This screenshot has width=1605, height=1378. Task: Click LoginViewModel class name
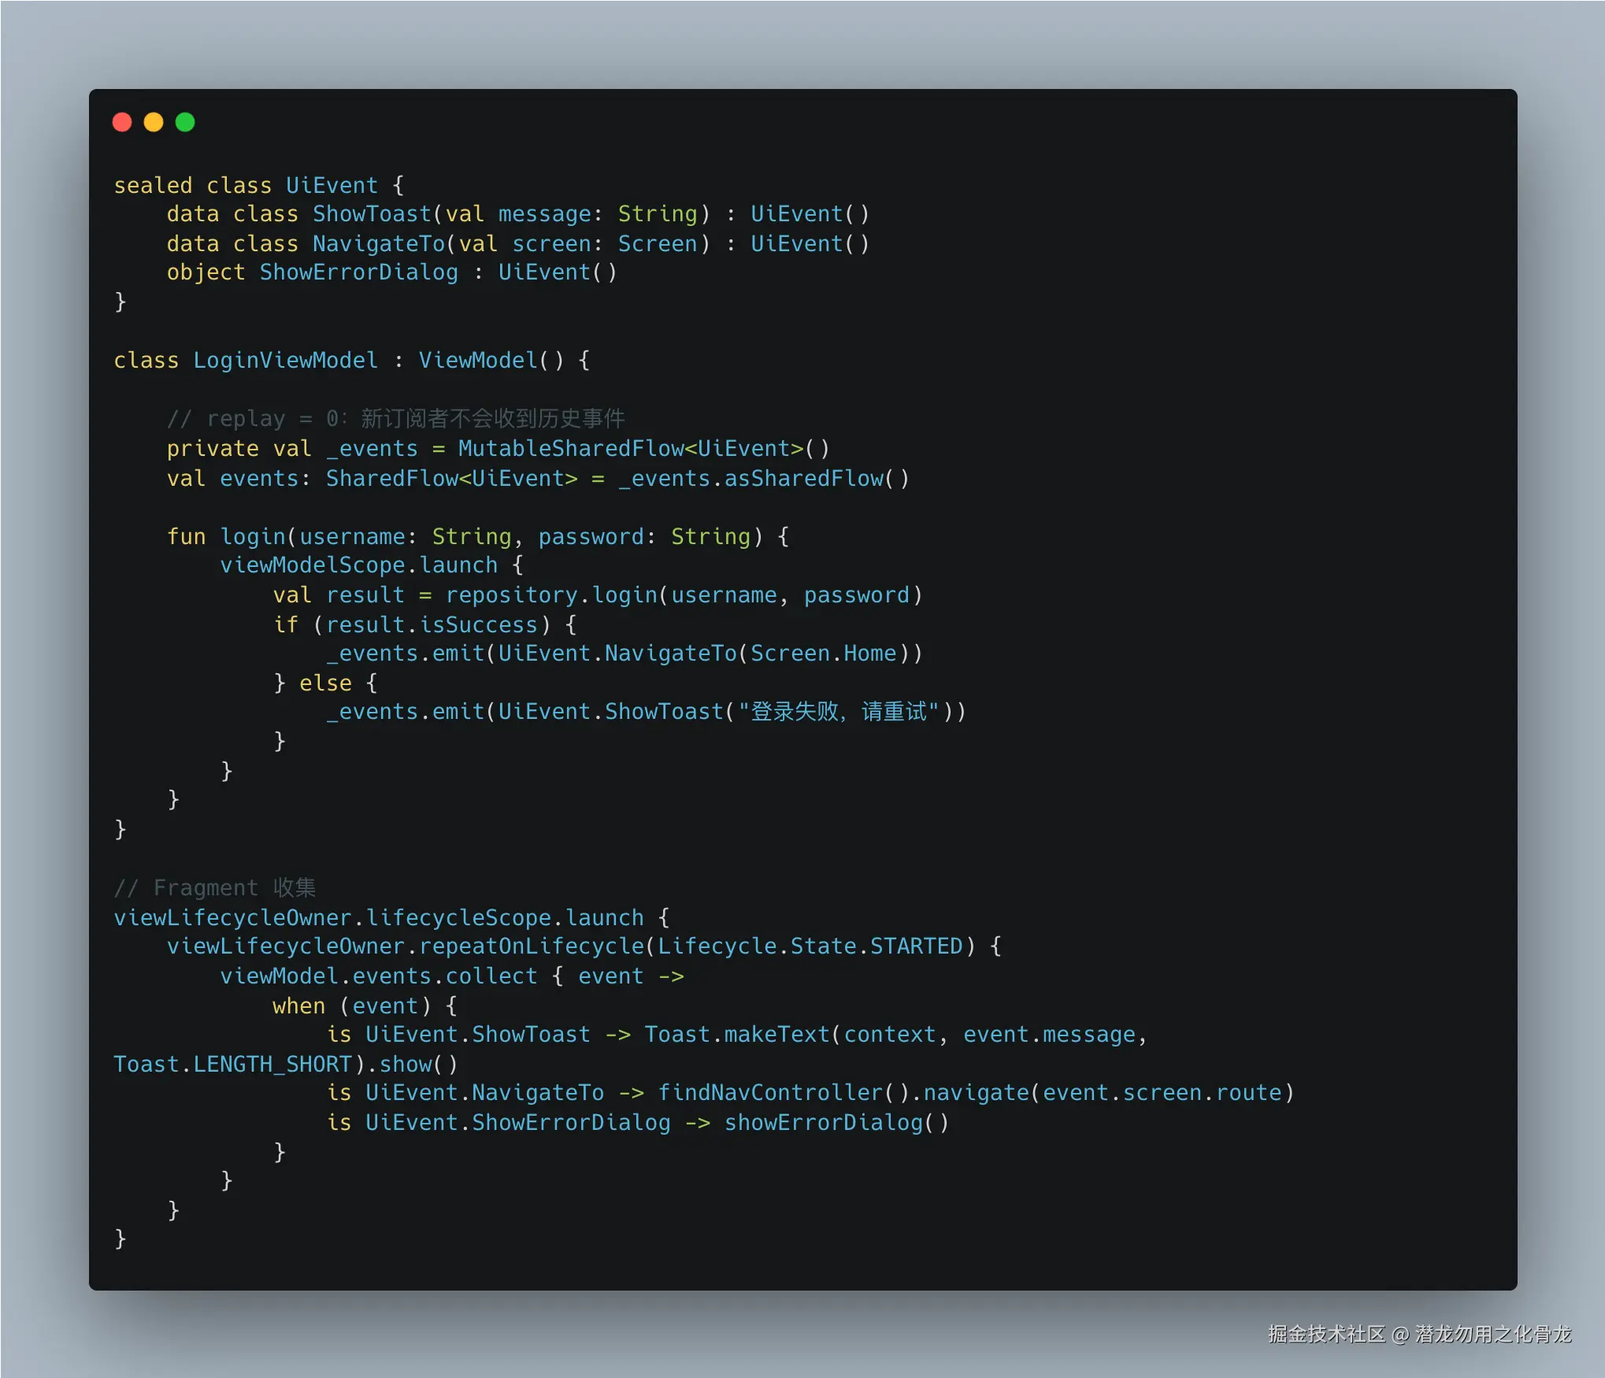285,361
